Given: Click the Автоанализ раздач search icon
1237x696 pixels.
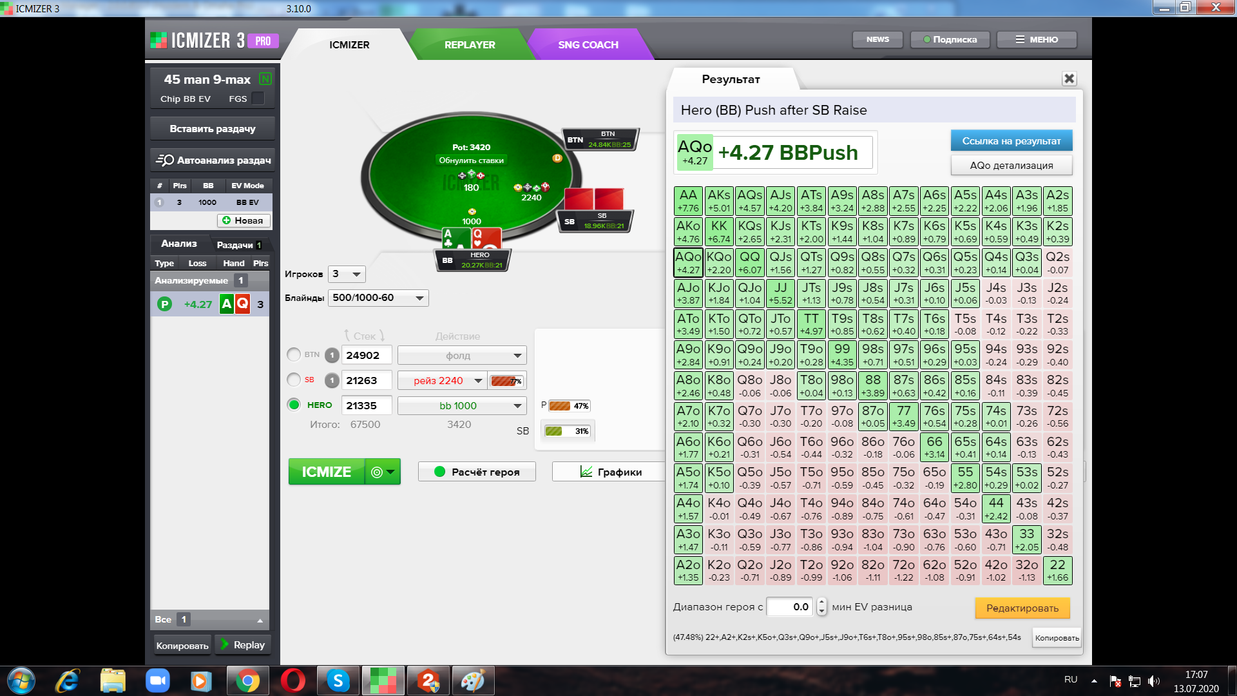Looking at the screenshot, I should tap(164, 160).
